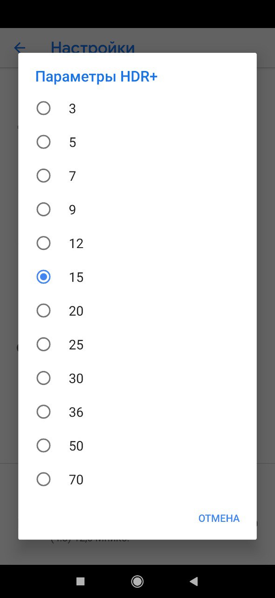The width and height of the screenshot is (275, 598).
Task: Pick the 30 option
Action: (x=43, y=378)
